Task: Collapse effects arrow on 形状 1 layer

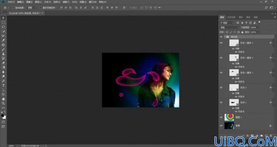Action: (273, 102)
